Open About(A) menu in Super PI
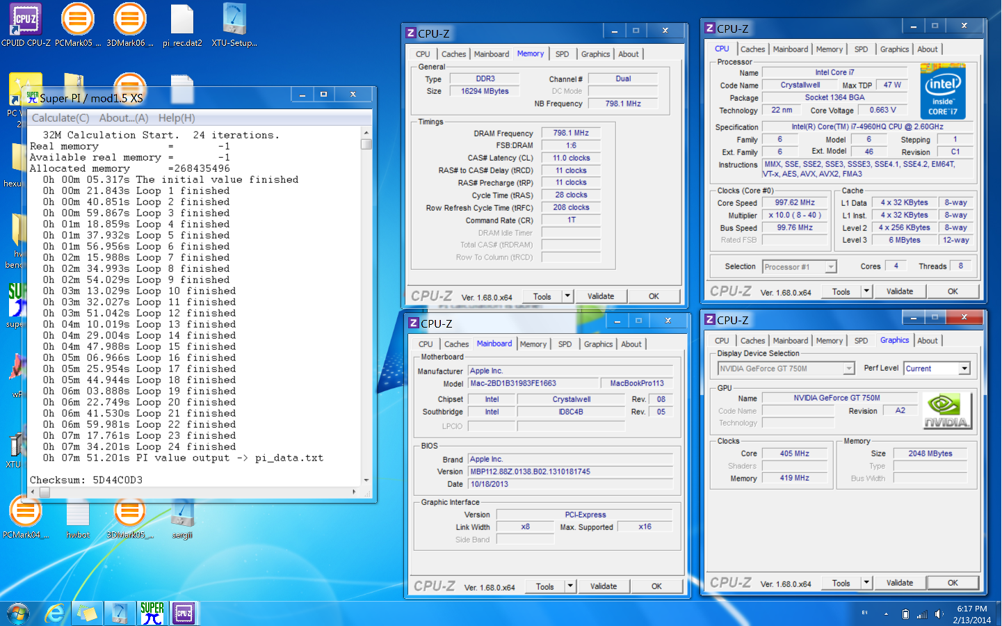This screenshot has height=626, width=1002. (124, 118)
